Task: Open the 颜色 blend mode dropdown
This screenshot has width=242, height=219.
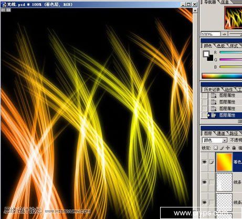Action: (215, 140)
